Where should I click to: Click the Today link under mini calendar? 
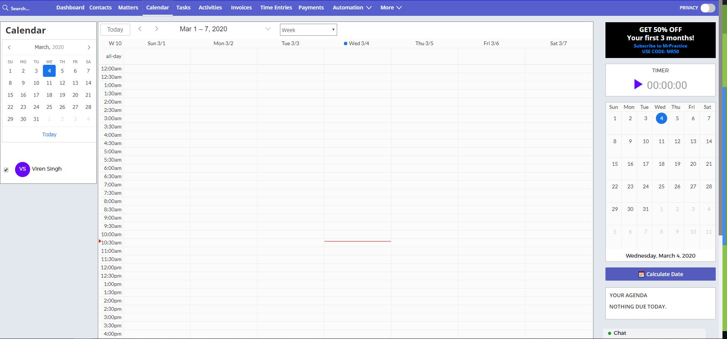coord(49,134)
